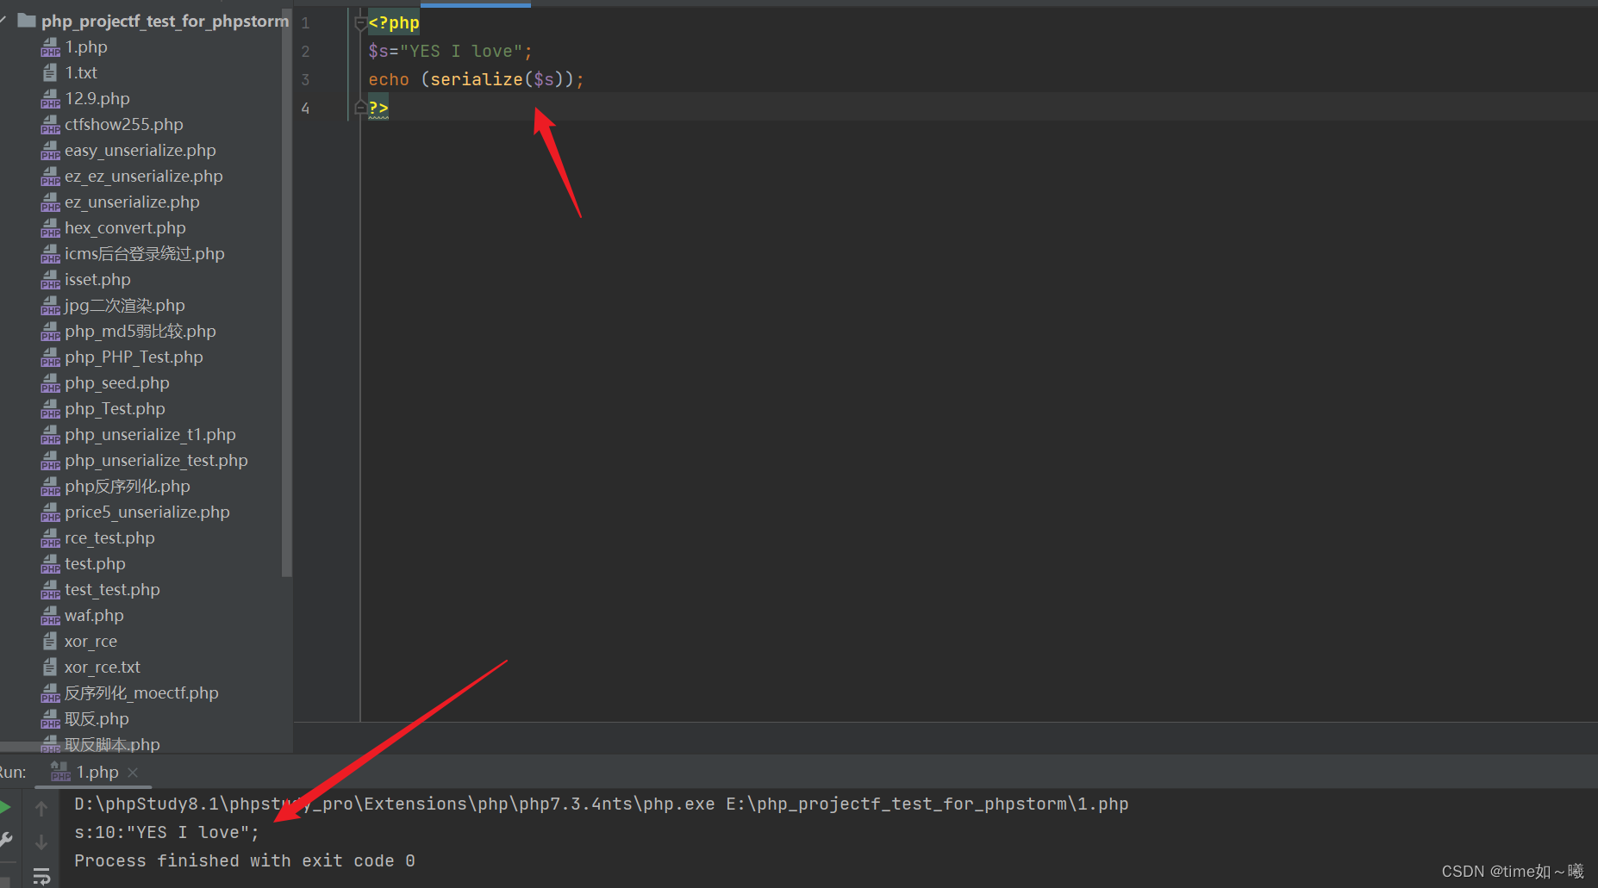This screenshot has width=1598, height=888.
Task: Open xor_rce file
Action: click(x=91, y=642)
